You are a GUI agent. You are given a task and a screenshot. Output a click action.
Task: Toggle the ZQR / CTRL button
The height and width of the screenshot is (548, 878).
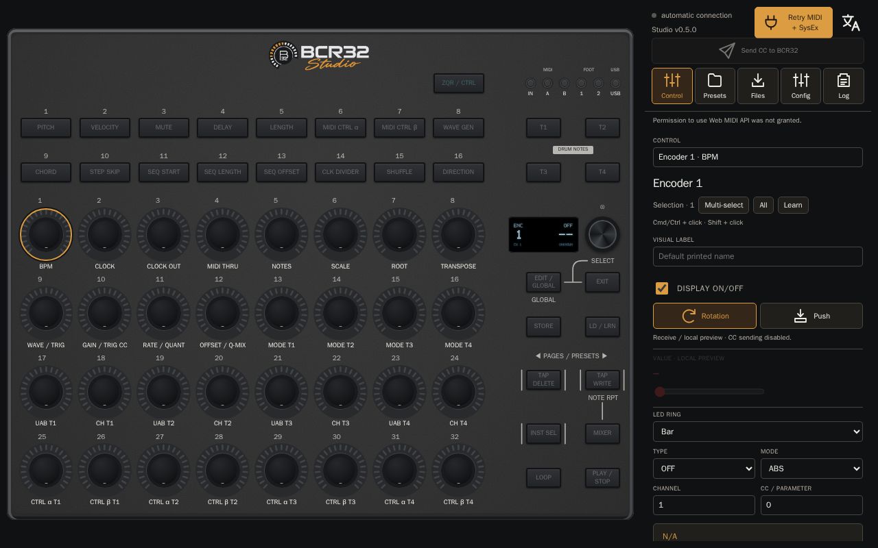[x=458, y=83]
